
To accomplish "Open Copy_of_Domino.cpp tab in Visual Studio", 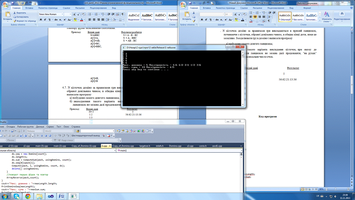I will (x=123, y=146).
